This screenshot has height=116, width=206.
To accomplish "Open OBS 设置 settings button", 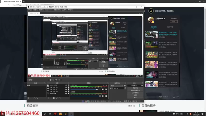I will [135, 95].
